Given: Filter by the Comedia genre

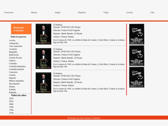Looking at the screenshot, I should pyautogui.click(x=13, y=63).
